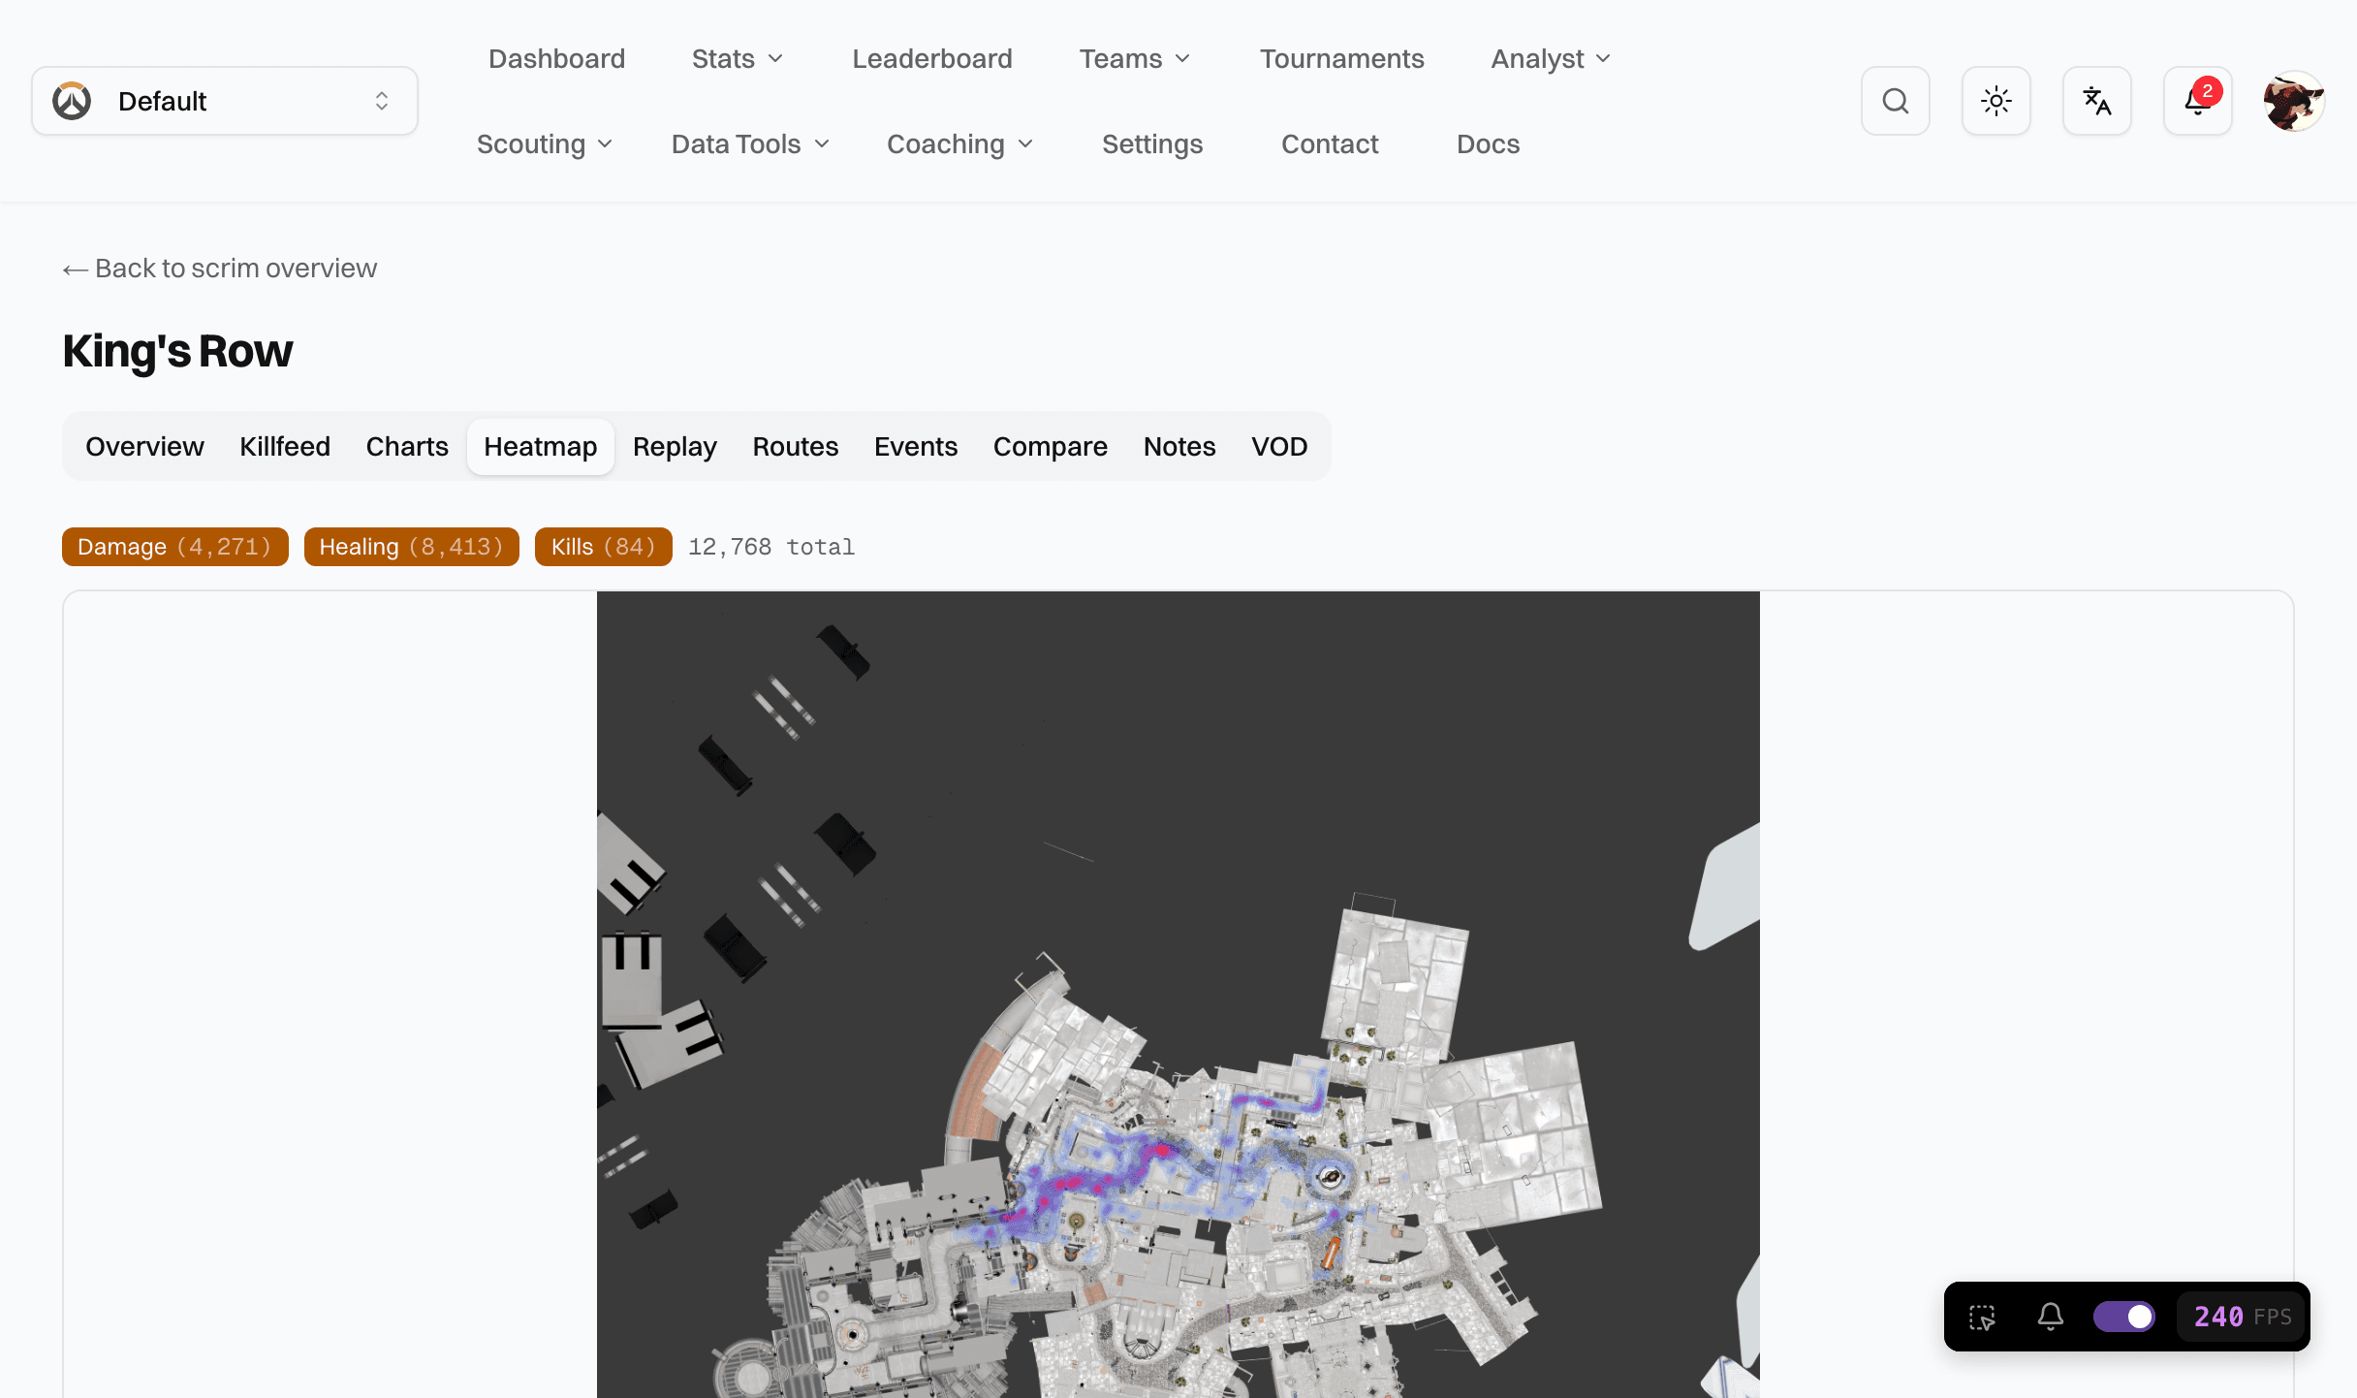Open the language translation switcher
Image resolution: width=2357 pixels, height=1398 pixels.
[2096, 101]
